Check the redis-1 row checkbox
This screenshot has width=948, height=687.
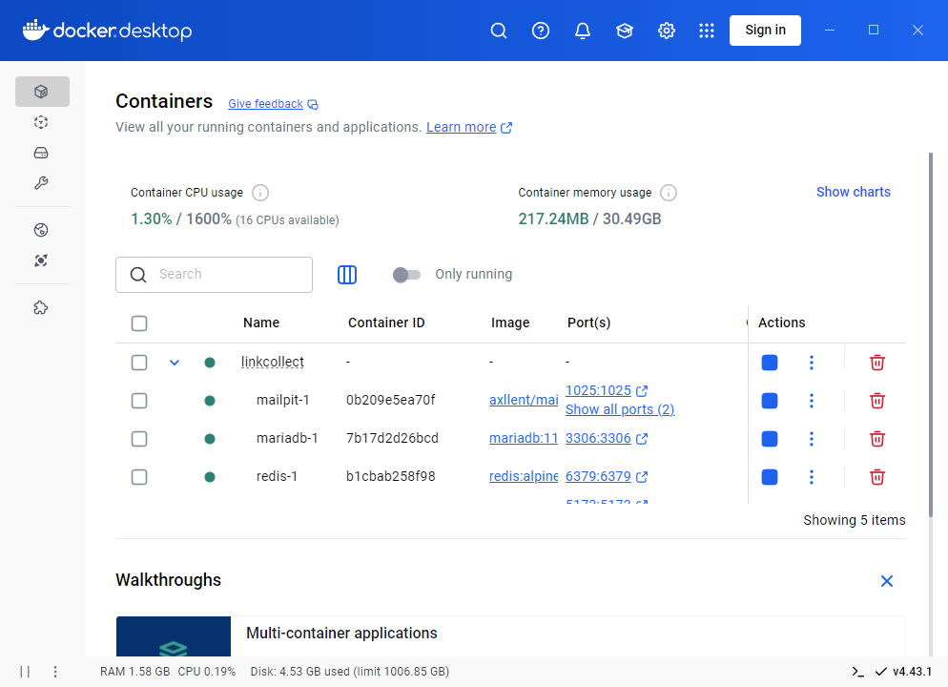139,477
